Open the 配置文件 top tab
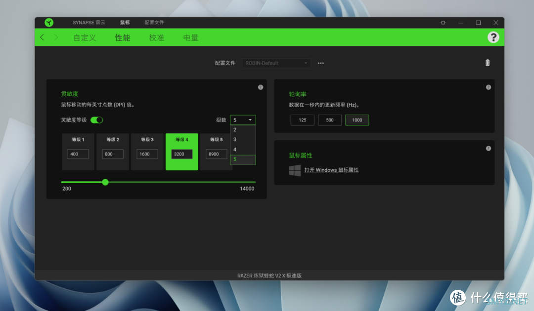Viewport: 534px width, 311px height. (x=154, y=22)
